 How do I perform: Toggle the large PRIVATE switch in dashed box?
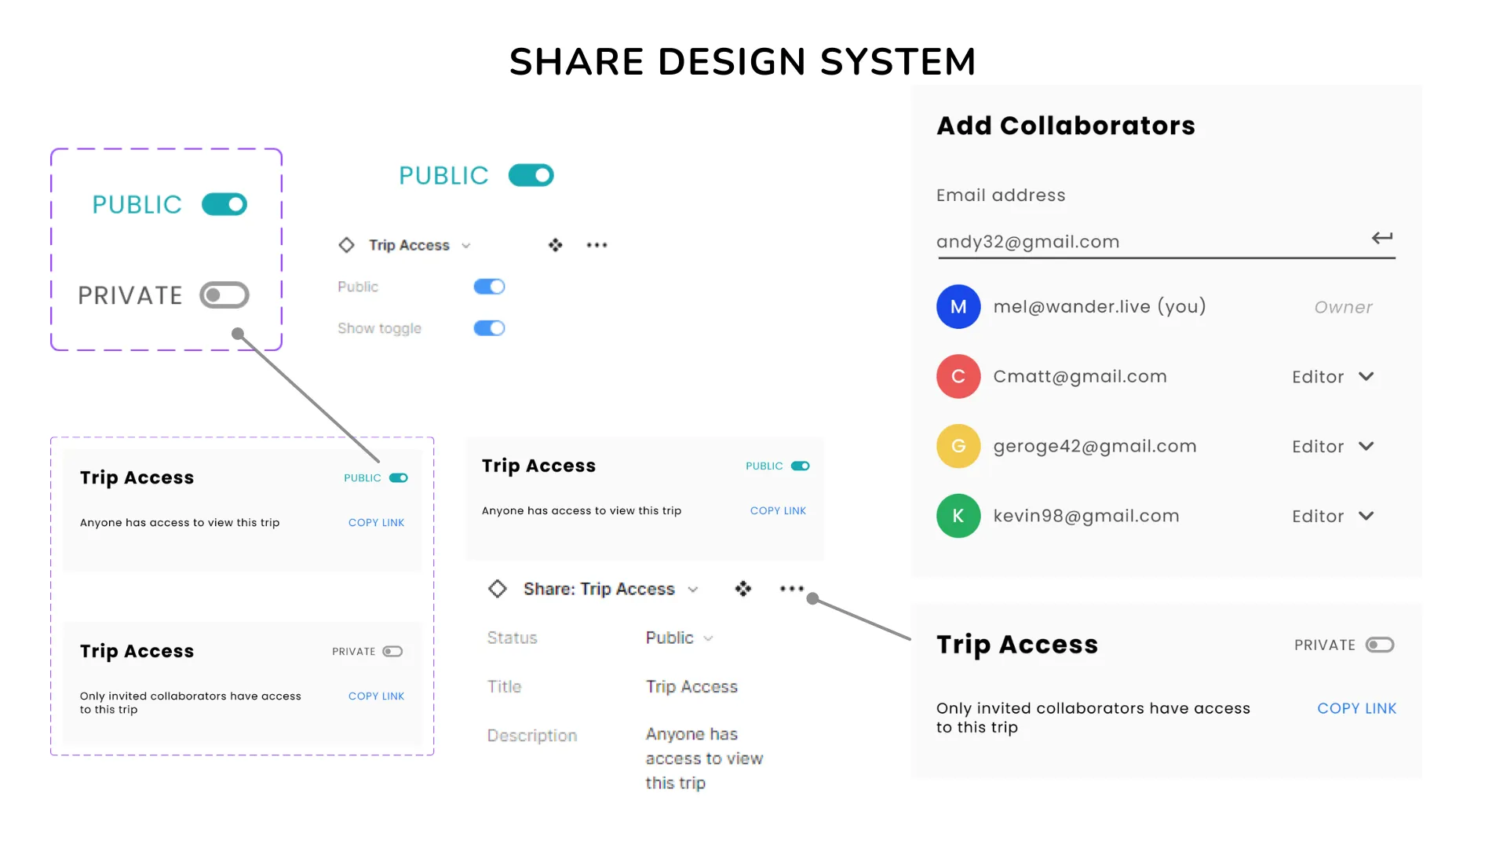tap(224, 295)
